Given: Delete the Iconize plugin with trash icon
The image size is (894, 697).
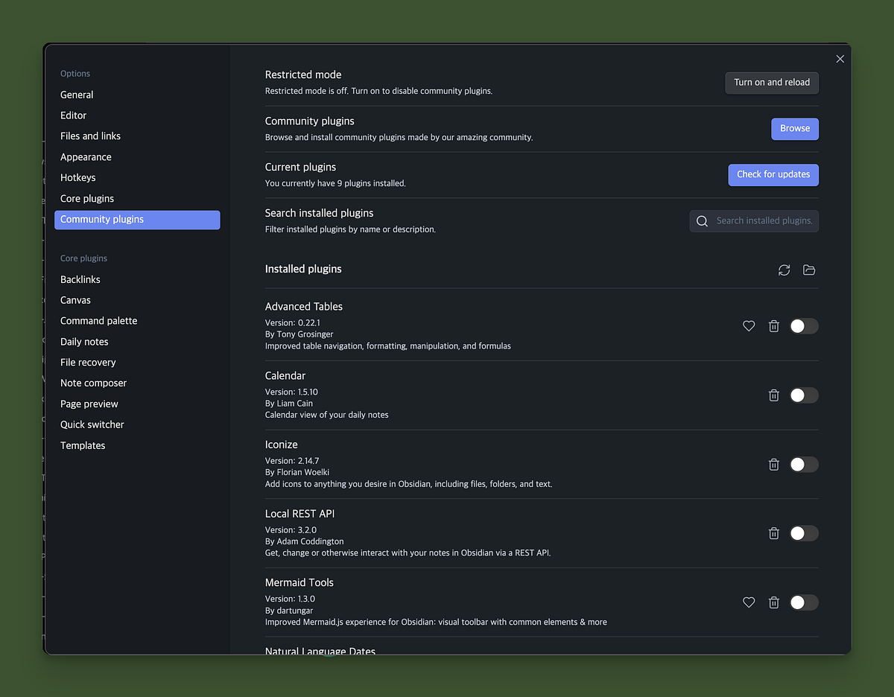Looking at the screenshot, I should tap(773, 464).
